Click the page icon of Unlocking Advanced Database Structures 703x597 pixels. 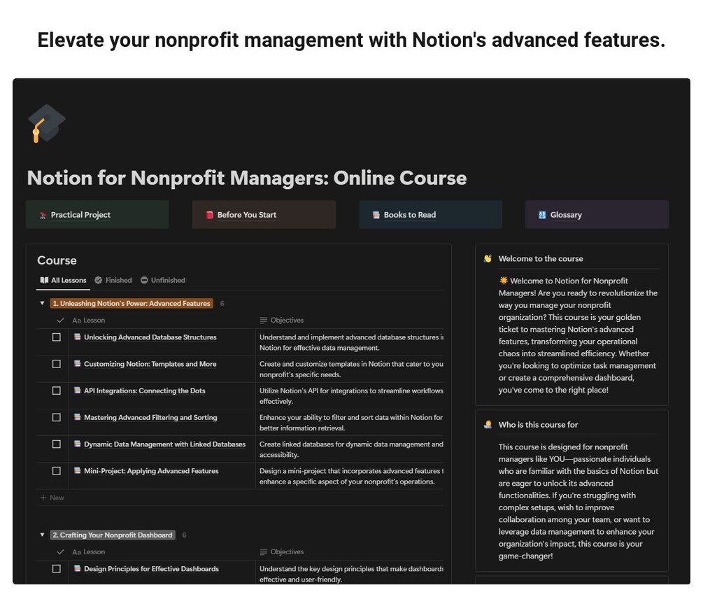(x=77, y=337)
